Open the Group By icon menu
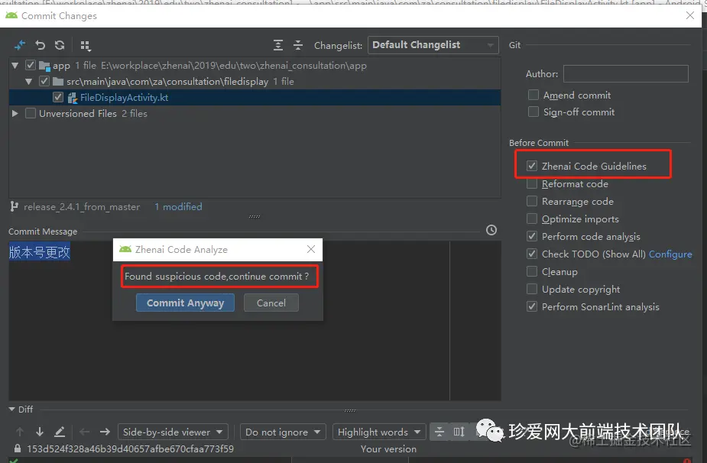 (x=85, y=46)
